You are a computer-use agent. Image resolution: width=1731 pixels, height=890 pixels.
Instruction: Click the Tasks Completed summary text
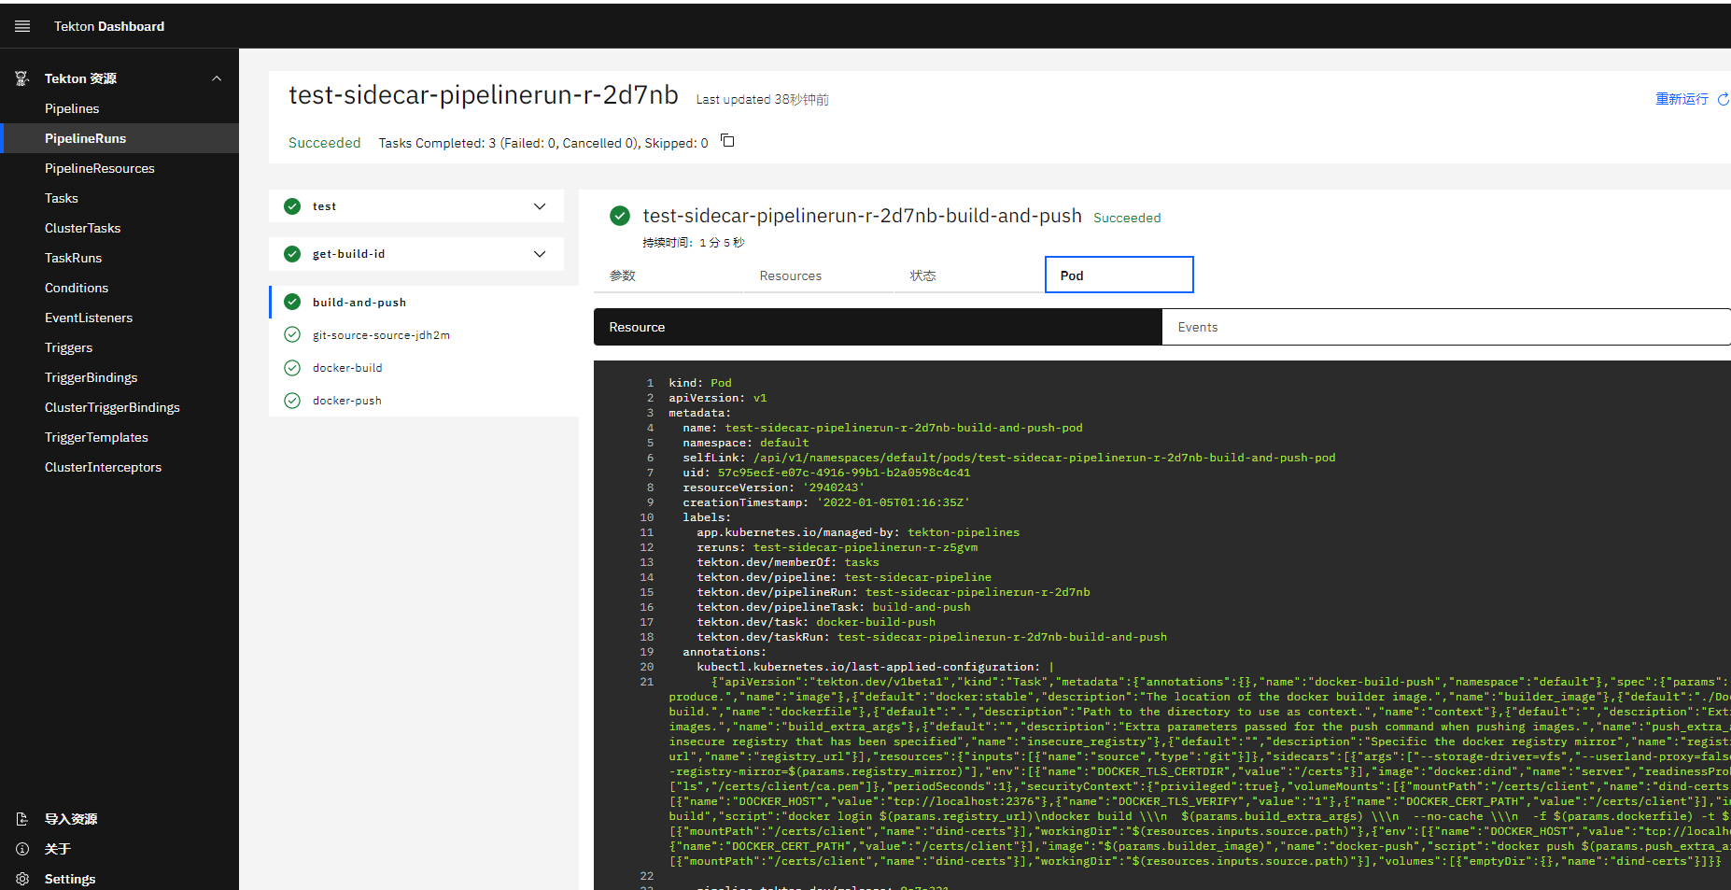(543, 143)
